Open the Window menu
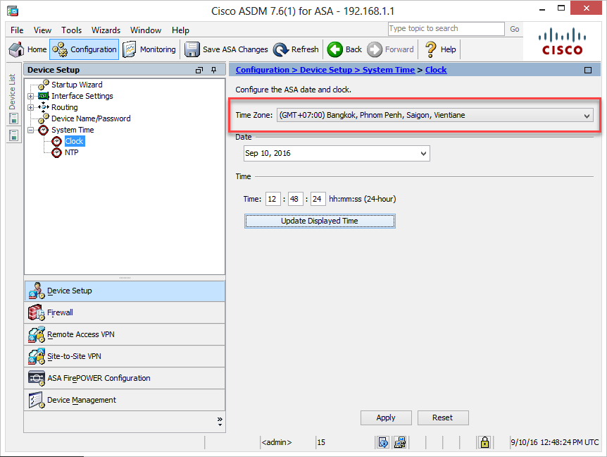This screenshot has width=607, height=457. coord(146,30)
